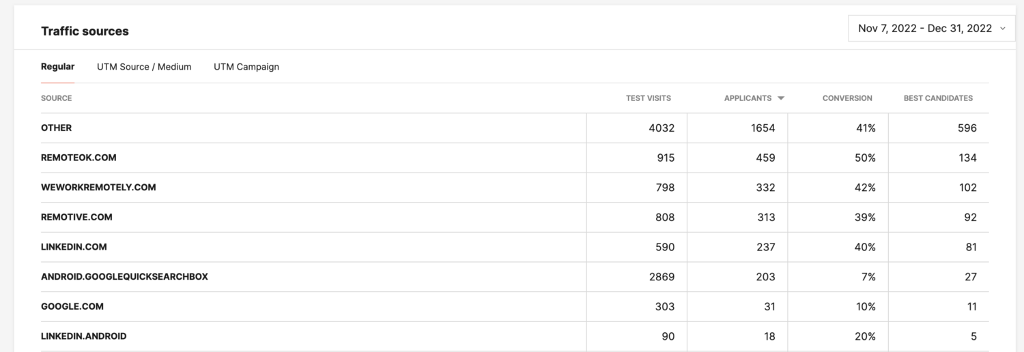Choose the LINKEDIN.ANDROID source entry
This screenshot has height=352, width=1024.
click(83, 336)
